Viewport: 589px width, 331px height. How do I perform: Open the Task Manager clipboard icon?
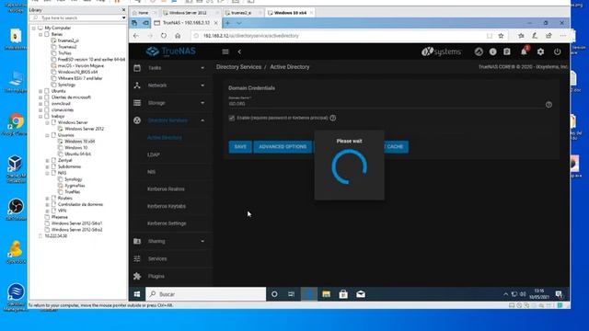507,51
